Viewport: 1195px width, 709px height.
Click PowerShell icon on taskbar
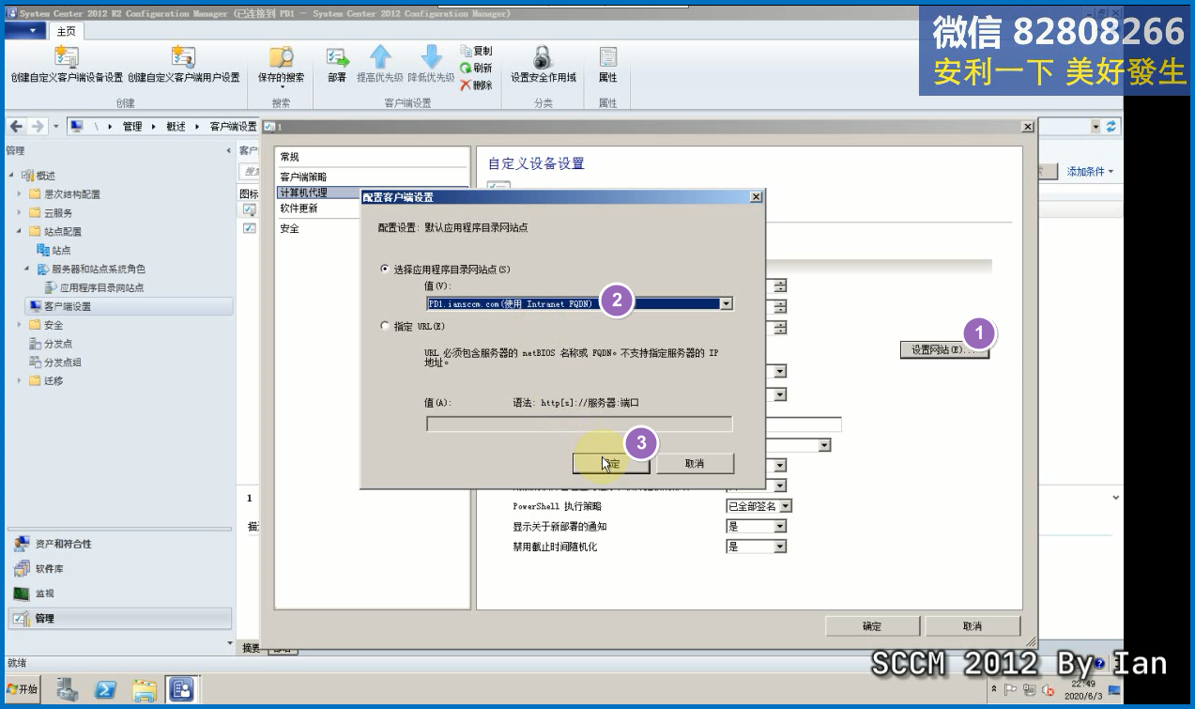pyautogui.click(x=105, y=690)
